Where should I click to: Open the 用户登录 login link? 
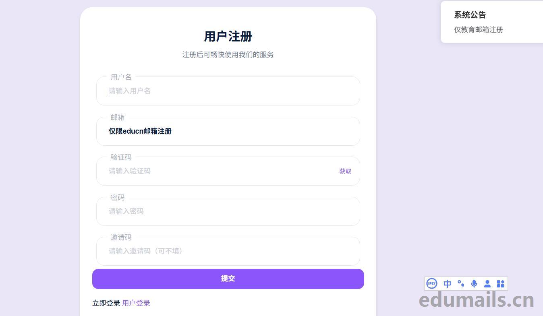point(136,303)
